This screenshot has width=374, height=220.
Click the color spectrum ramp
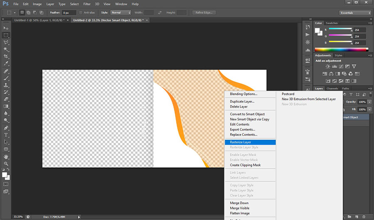pyautogui.click(x=340, y=49)
